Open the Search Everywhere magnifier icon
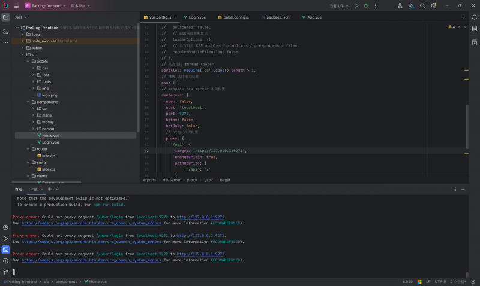 point(422,5)
